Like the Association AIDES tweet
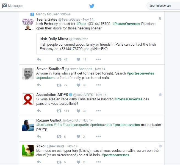Viewport: 180px width, 165px height. pyautogui.click(x=78, y=111)
